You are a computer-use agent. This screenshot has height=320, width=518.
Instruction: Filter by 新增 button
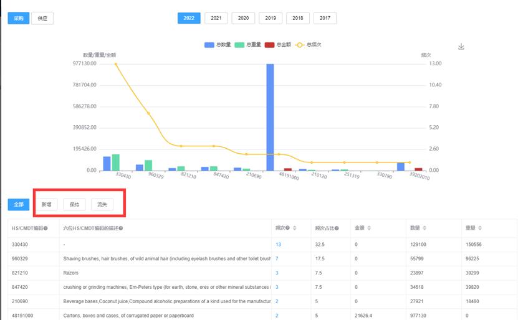click(47, 204)
